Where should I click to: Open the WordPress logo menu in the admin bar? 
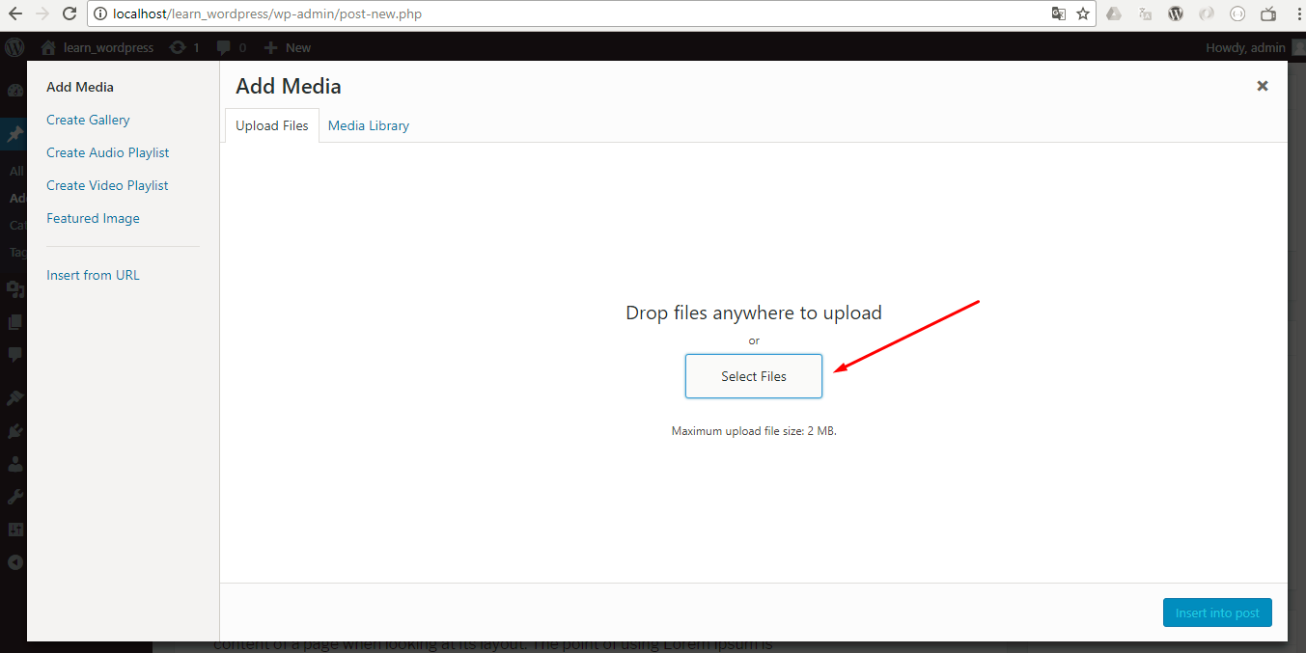tap(14, 47)
